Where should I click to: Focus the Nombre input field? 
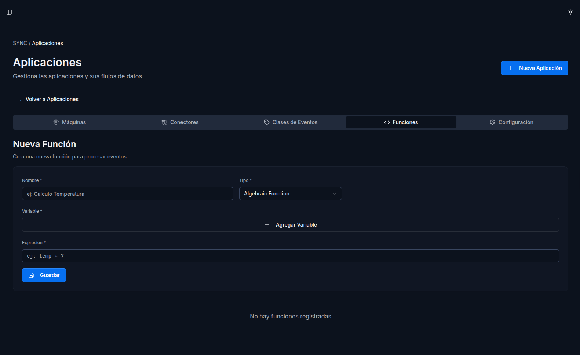click(127, 194)
